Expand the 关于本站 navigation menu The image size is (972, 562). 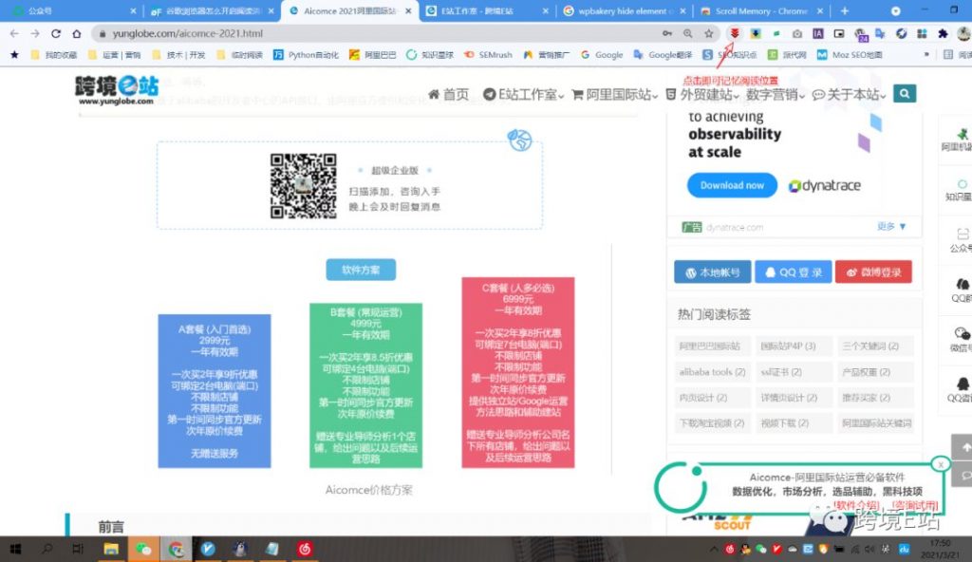coord(849,94)
